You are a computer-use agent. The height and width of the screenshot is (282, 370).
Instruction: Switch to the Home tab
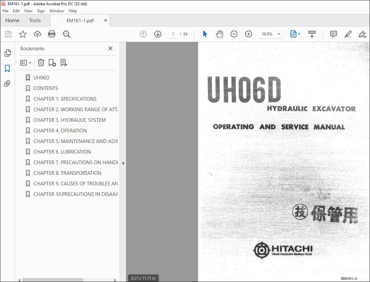click(x=12, y=21)
